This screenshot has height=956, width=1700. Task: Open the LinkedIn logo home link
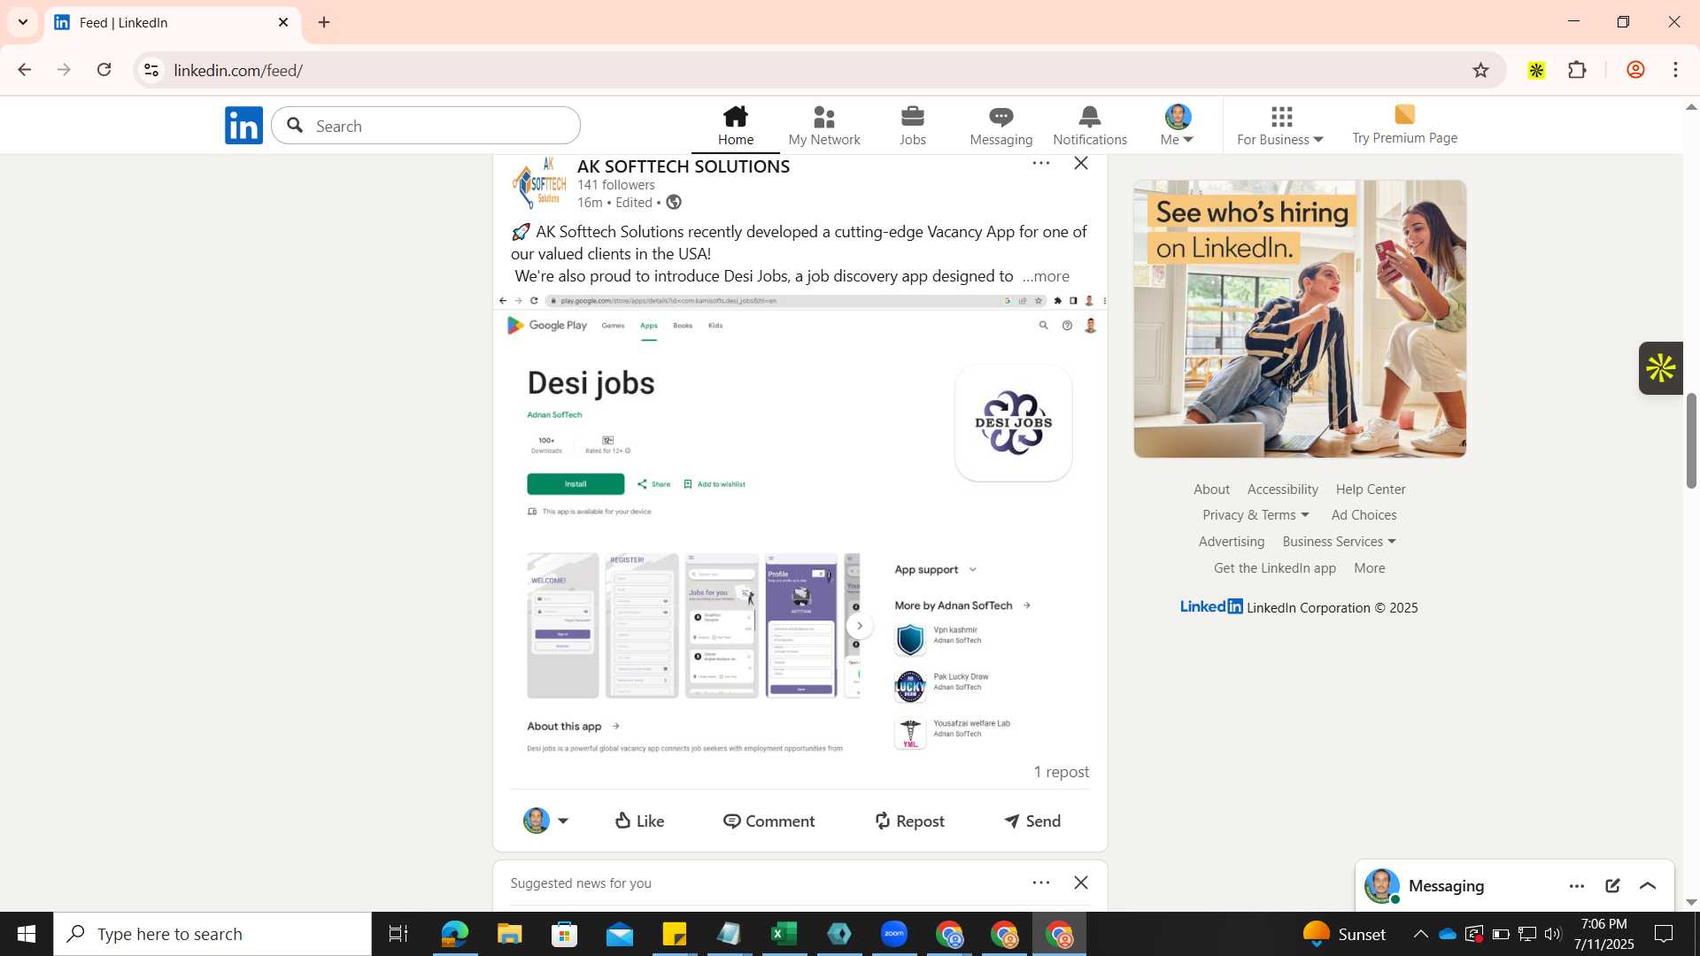coord(243,126)
